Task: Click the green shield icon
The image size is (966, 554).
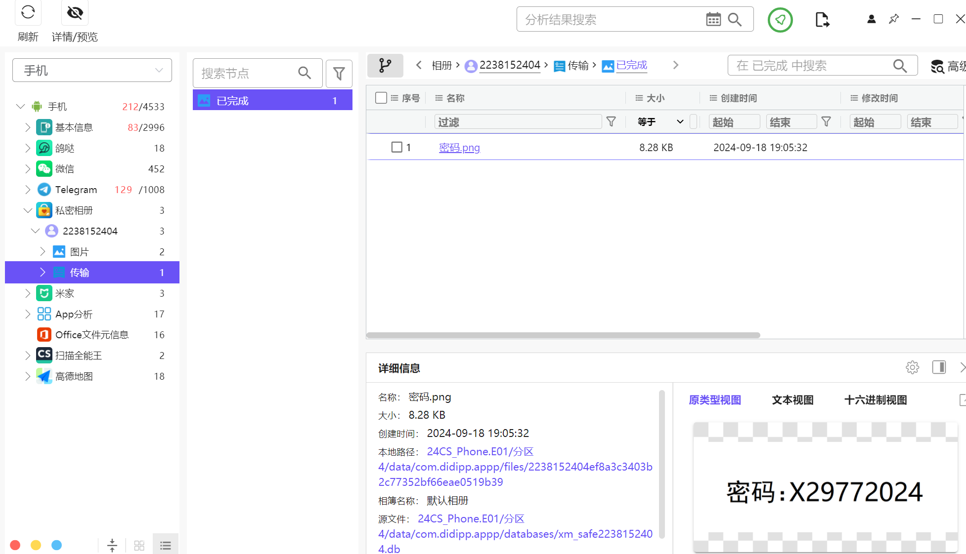Action: 780,20
